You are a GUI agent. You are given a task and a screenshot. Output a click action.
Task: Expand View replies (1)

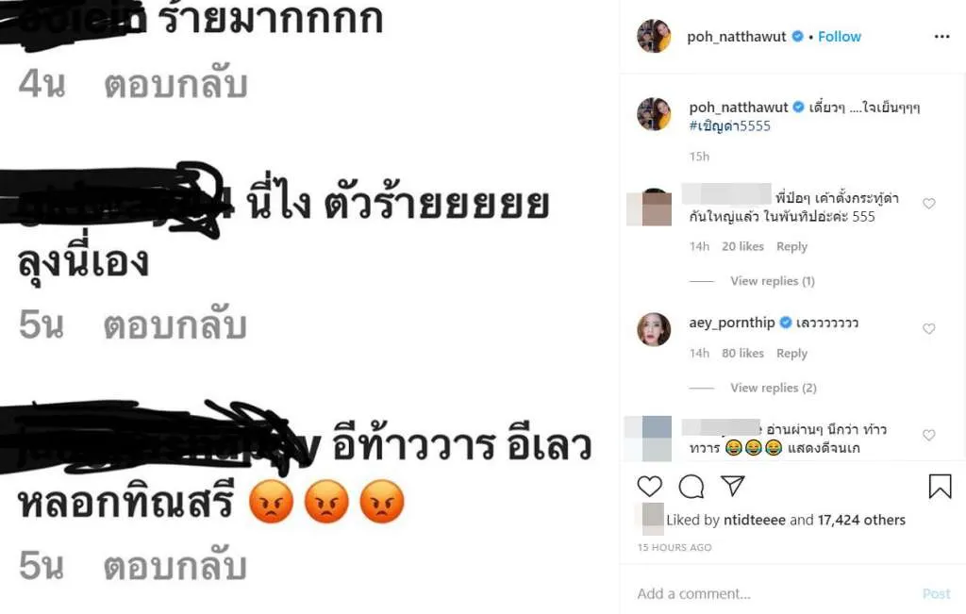click(773, 281)
